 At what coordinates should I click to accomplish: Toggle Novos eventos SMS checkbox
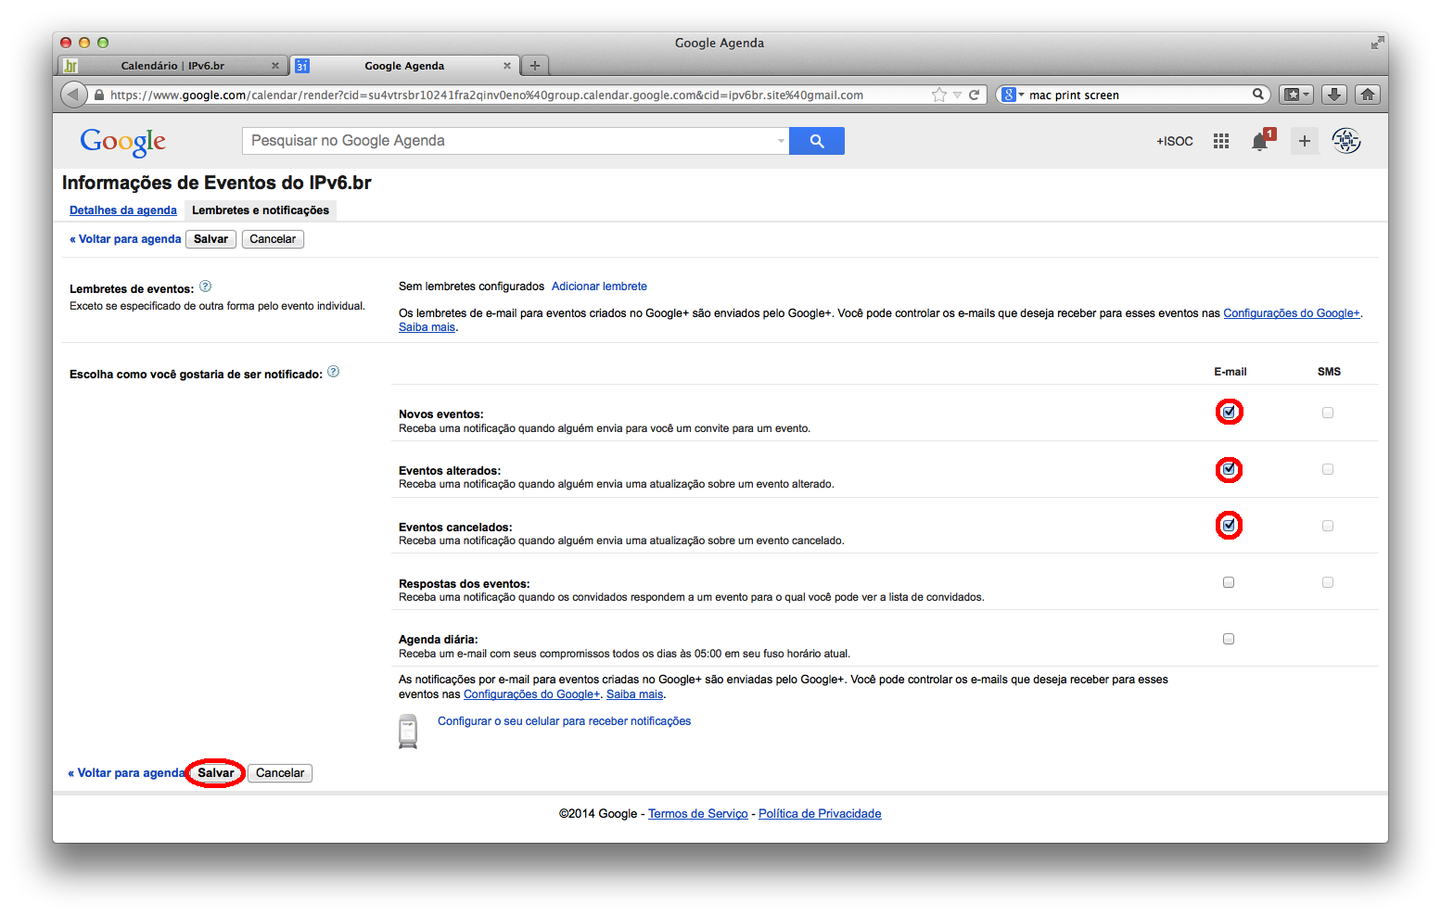click(x=1328, y=413)
